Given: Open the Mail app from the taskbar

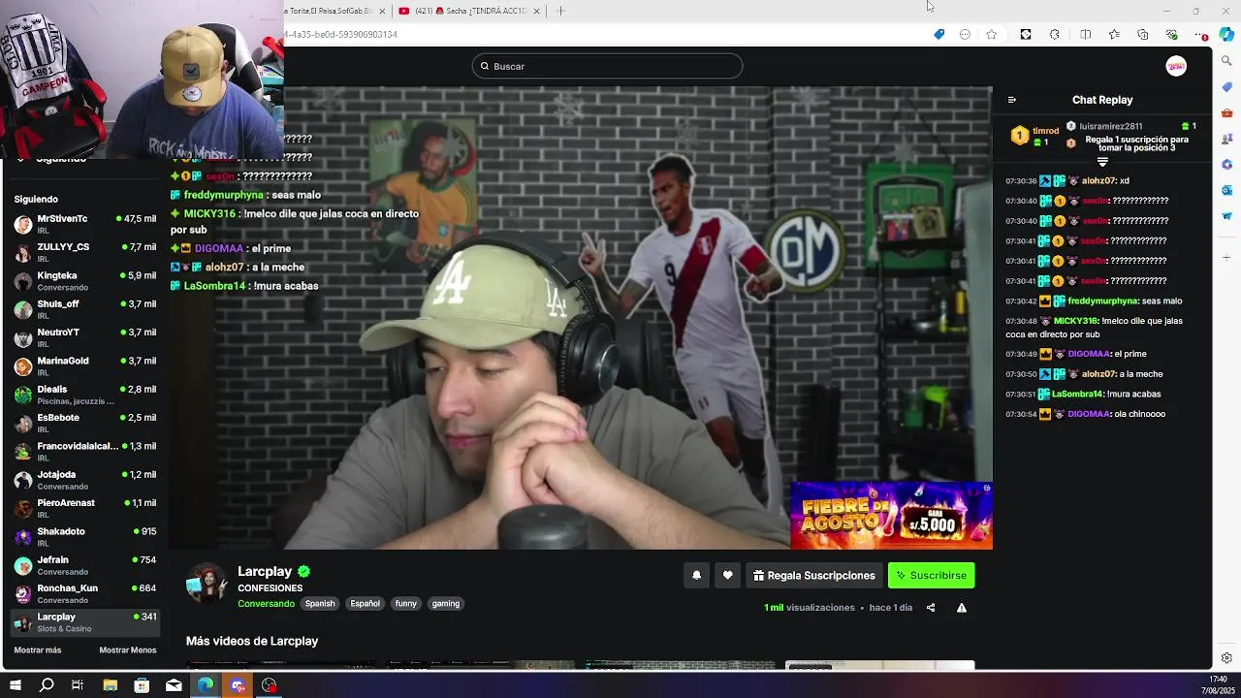Looking at the screenshot, I should (x=174, y=685).
